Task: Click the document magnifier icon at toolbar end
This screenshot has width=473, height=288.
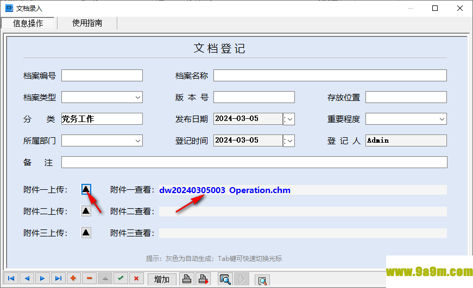Action: (262, 280)
